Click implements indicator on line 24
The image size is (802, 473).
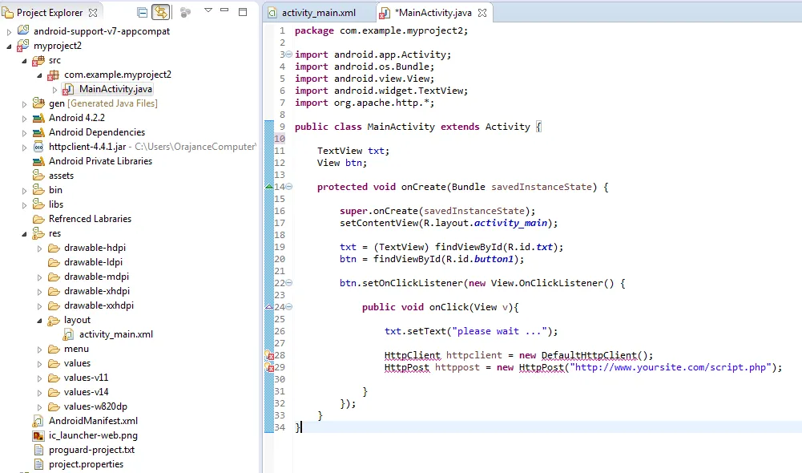pyautogui.click(x=269, y=307)
